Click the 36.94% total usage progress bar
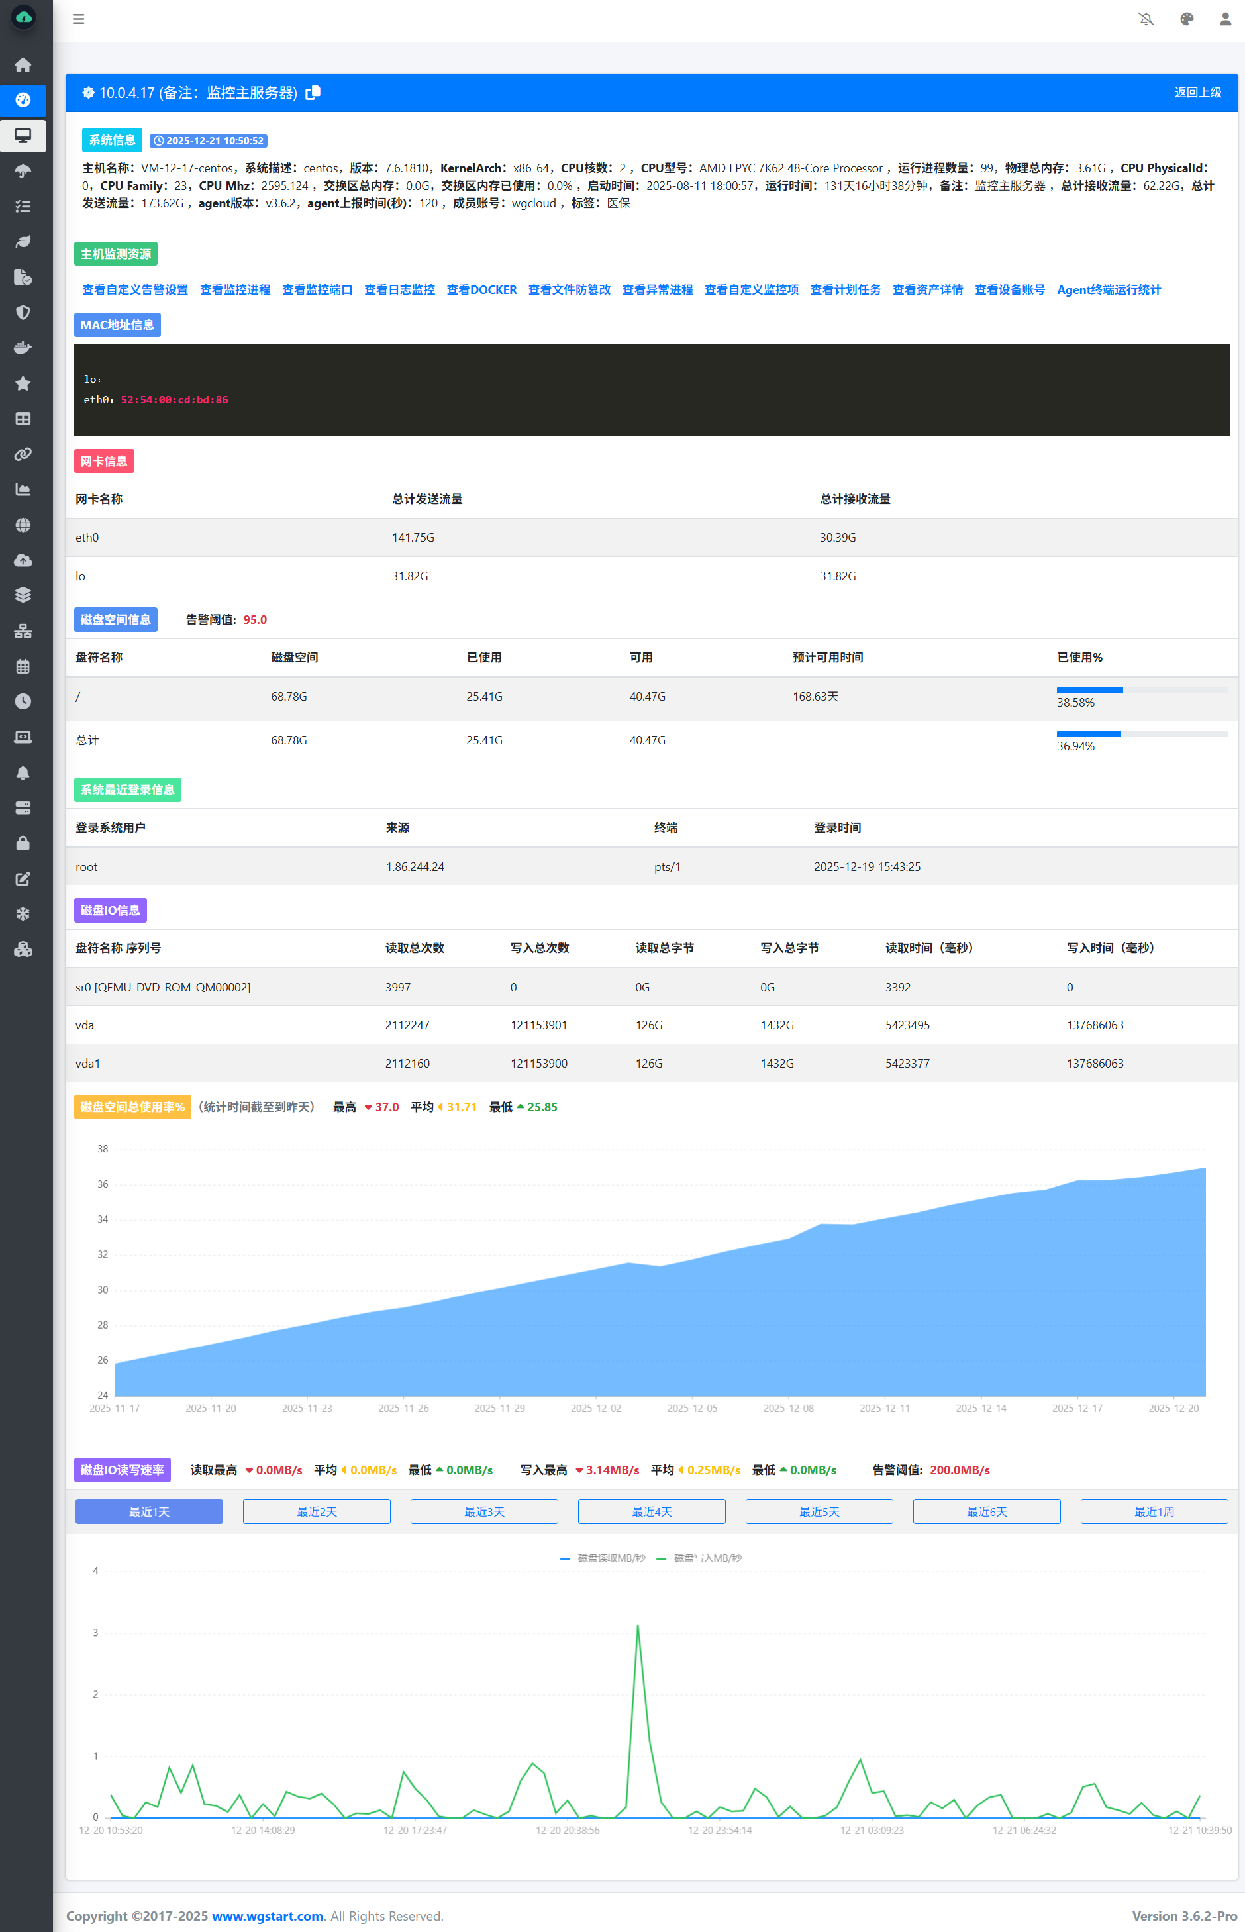The height and width of the screenshot is (1932, 1245). tap(1142, 734)
